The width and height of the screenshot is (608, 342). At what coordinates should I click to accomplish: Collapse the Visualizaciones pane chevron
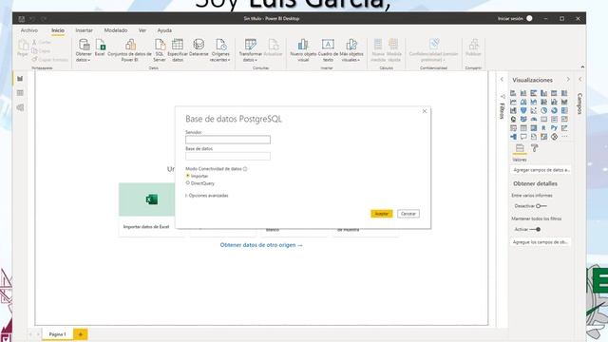point(568,79)
